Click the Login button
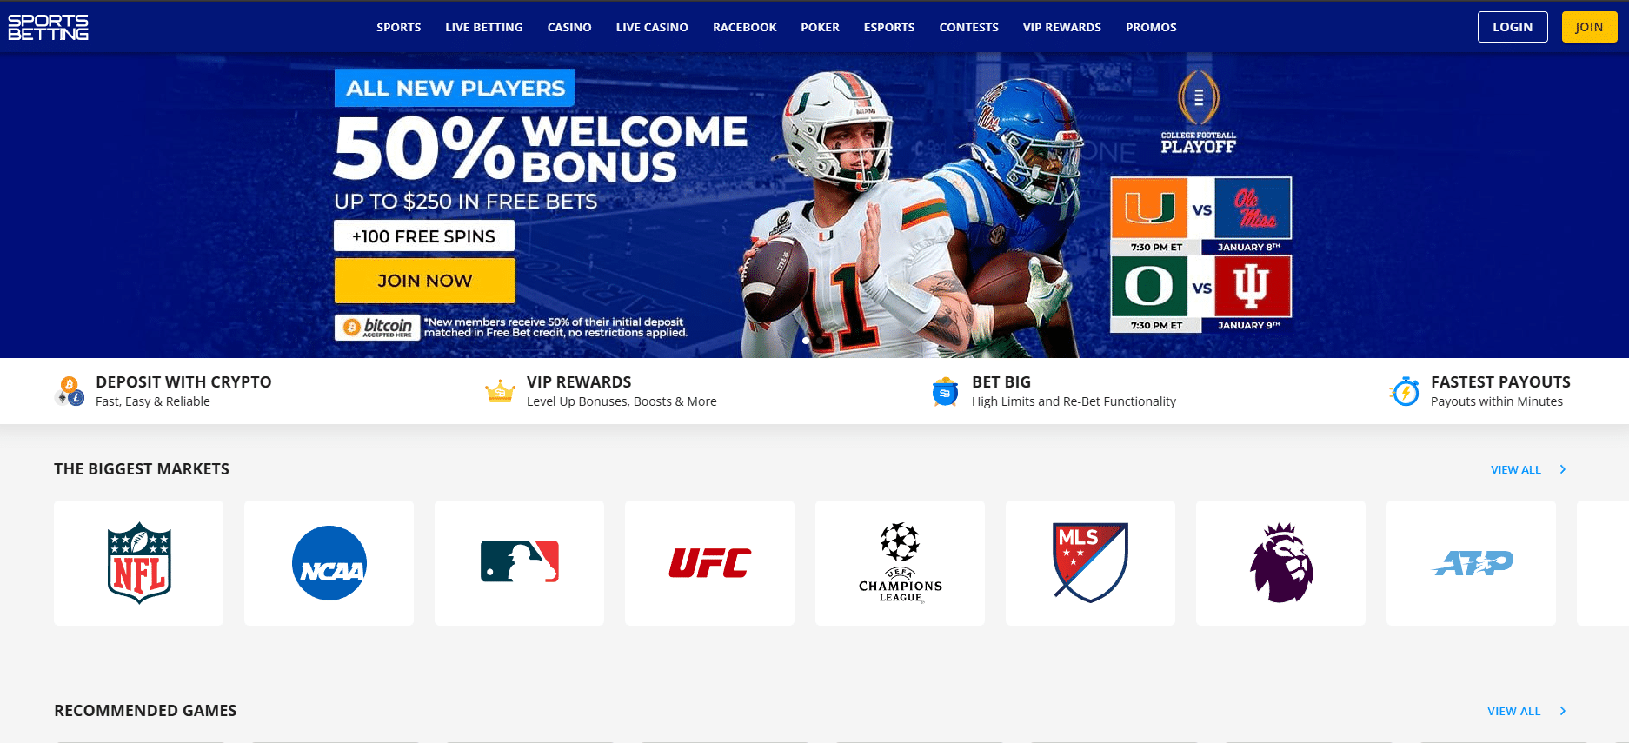1629x743 pixels. [x=1513, y=27]
